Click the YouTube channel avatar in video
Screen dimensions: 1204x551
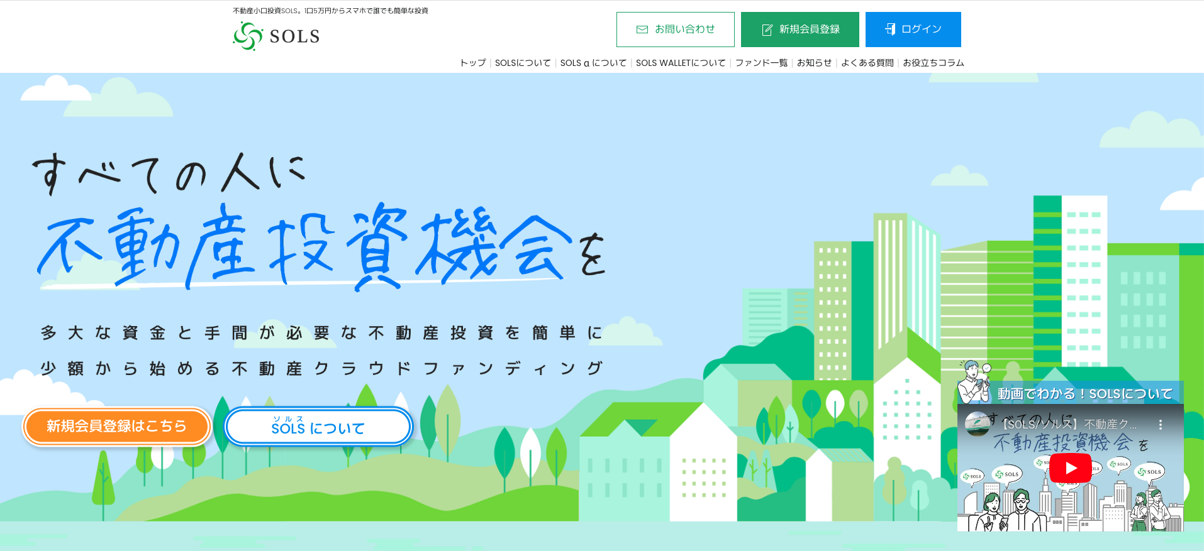coord(977,424)
